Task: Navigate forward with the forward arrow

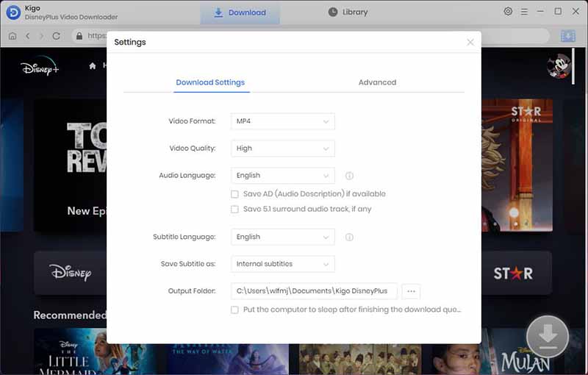Action: (42, 36)
